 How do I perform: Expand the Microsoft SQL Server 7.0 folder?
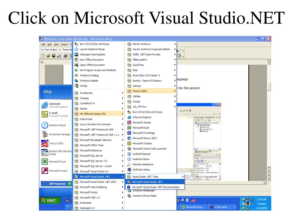pyautogui.click(x=99, y=161)
